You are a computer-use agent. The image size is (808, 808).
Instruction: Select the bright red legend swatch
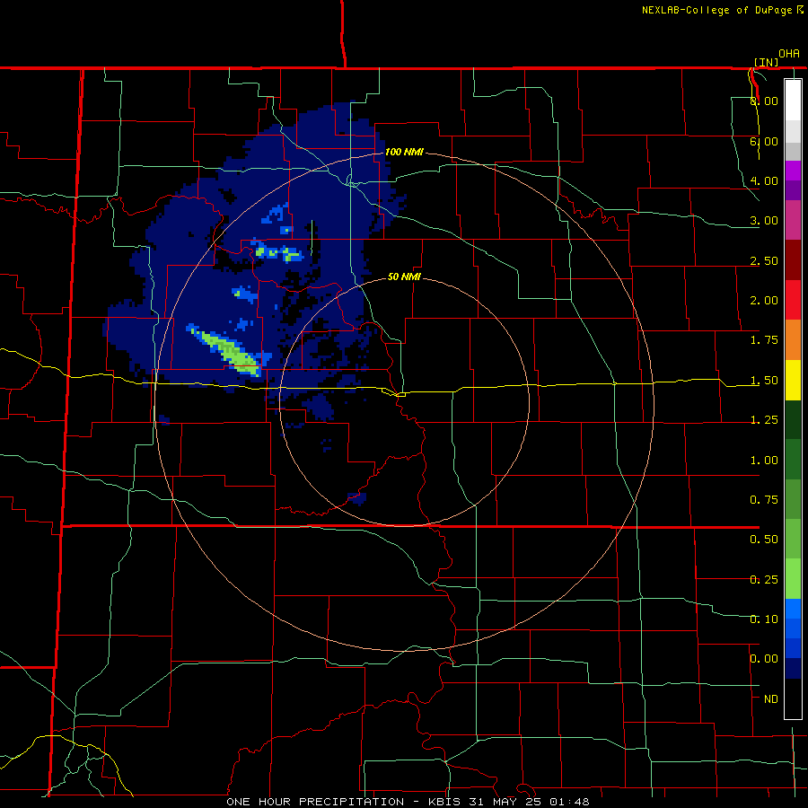click(x=793, y=300)
